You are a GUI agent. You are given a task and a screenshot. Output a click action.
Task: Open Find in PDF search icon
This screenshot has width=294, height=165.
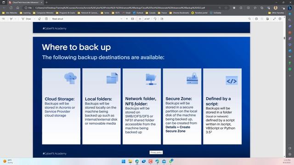249,19
